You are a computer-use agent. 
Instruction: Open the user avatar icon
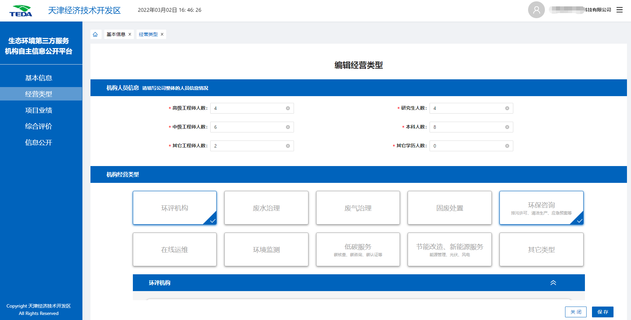[536, 10]
